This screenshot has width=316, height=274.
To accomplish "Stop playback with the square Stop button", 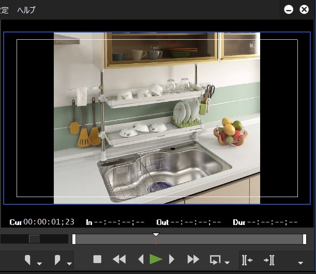I will pyautogui.click(x=97, y=260).
